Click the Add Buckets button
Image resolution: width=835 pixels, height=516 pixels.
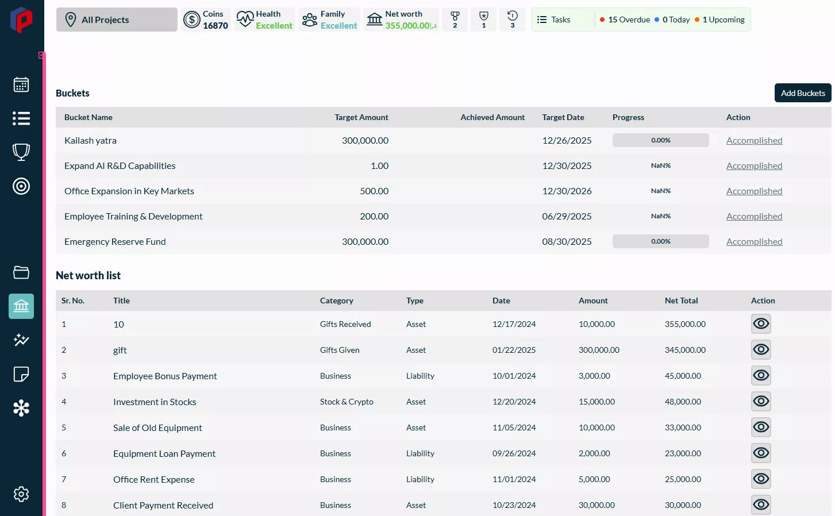803,93
